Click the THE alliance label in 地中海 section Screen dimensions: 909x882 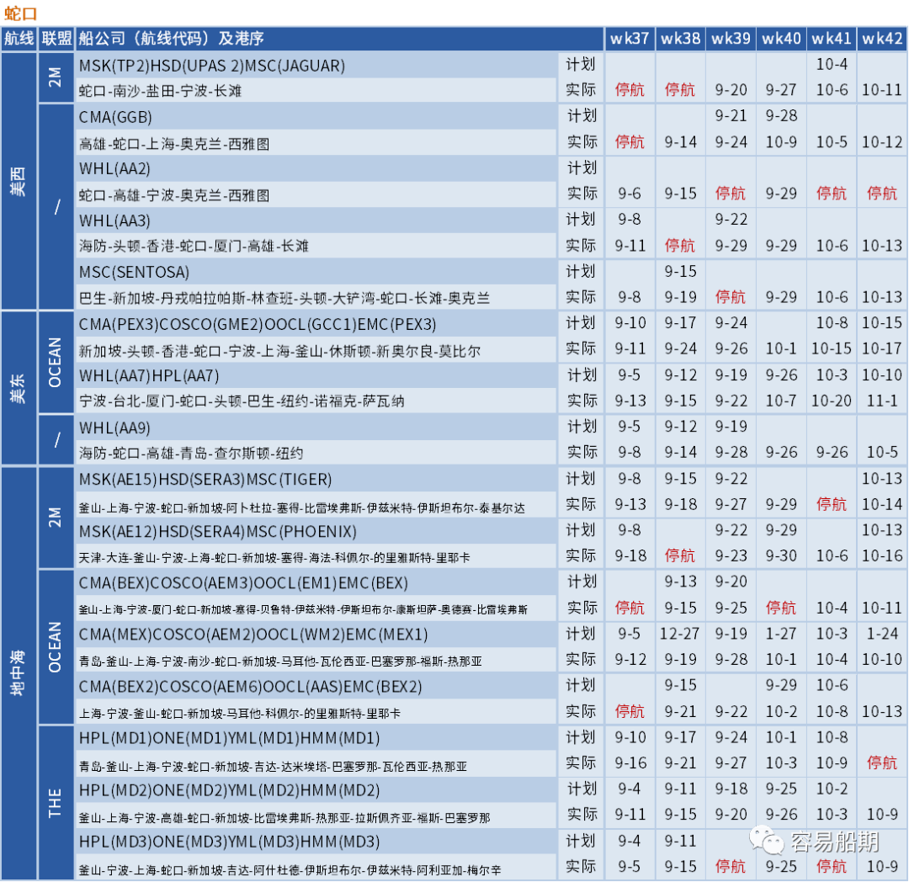(x=56, y=800)
